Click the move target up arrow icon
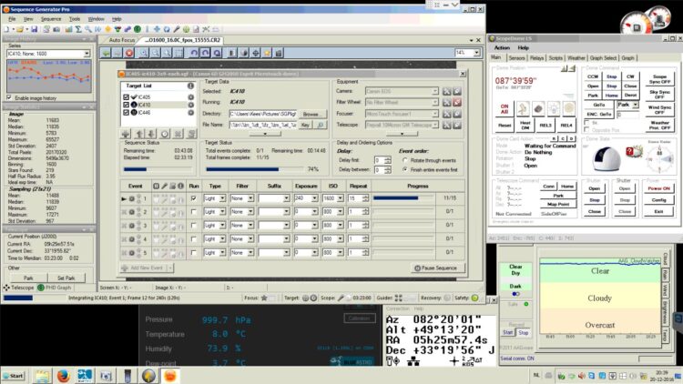Viewport: 683px width, 384px height. (139, 134)
